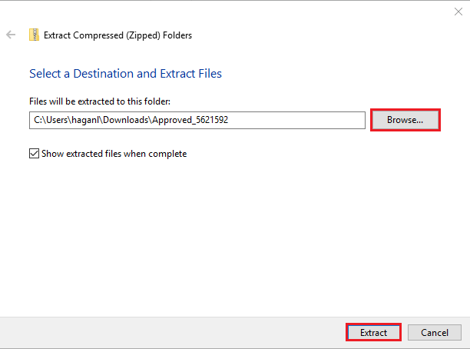The height and width of the screenshot is (349, 470).
Task: Click the 'Files will be extracted to this folder:' label
Action: [100, 101]
